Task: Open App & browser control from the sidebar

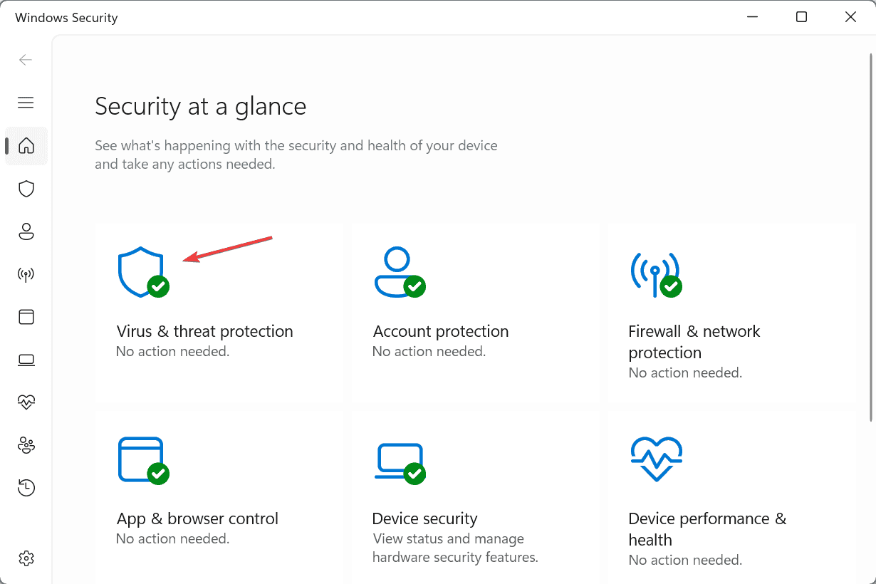Action: (x=26, y=317)
